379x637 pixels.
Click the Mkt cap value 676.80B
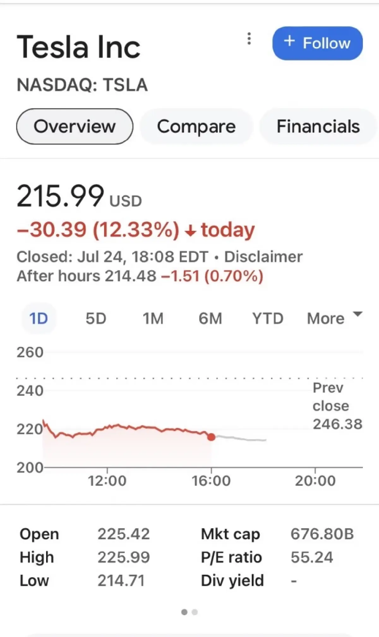point(322,534)
